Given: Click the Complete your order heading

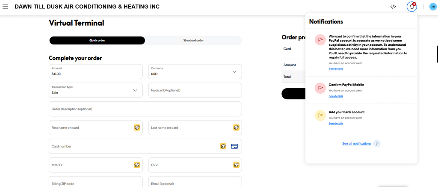Looking at the screenshot, I should pyautogui.click(x=75, y=58).
